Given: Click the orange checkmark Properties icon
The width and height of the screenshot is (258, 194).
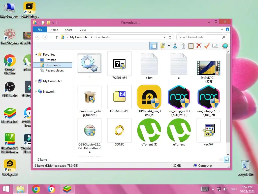Looking at the screenshot, I should click(207, 46).
